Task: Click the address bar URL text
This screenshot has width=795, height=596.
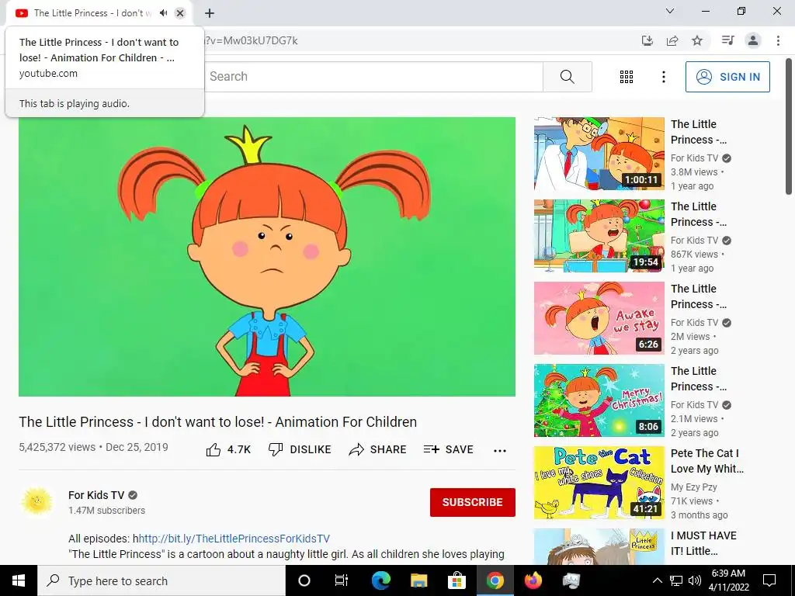Action: [x=252, y=40]
